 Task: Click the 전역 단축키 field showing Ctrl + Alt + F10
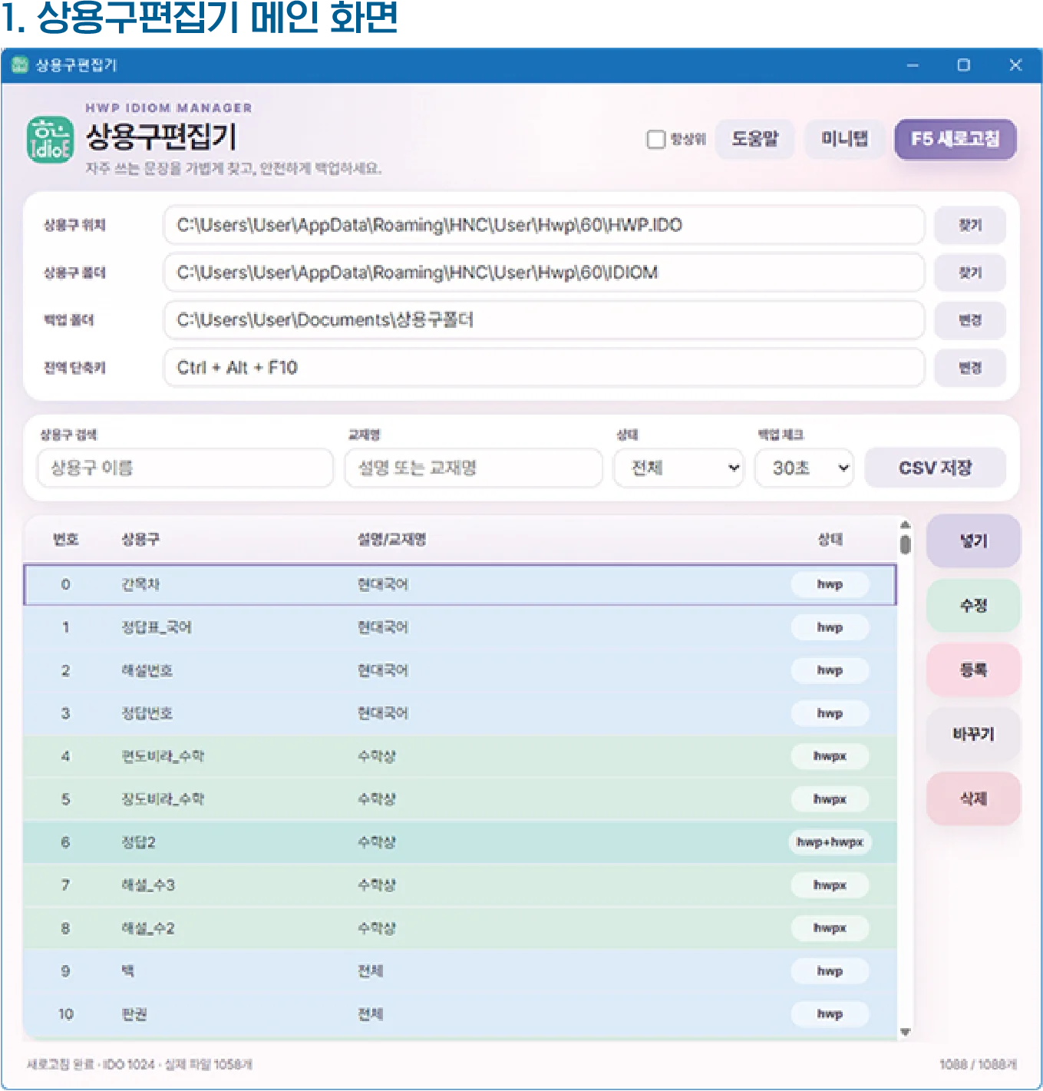coord(543,368)
